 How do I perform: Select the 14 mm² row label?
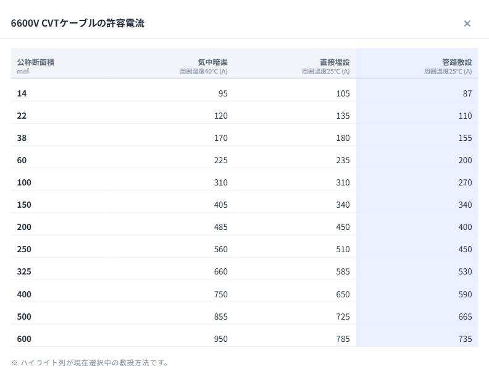pos(22,93)
